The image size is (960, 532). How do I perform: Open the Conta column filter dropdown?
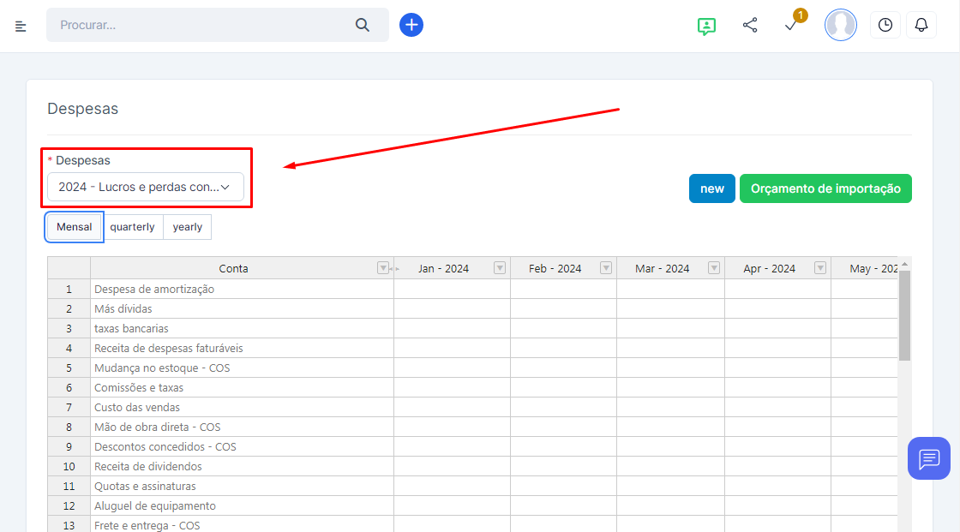(383, 268)
